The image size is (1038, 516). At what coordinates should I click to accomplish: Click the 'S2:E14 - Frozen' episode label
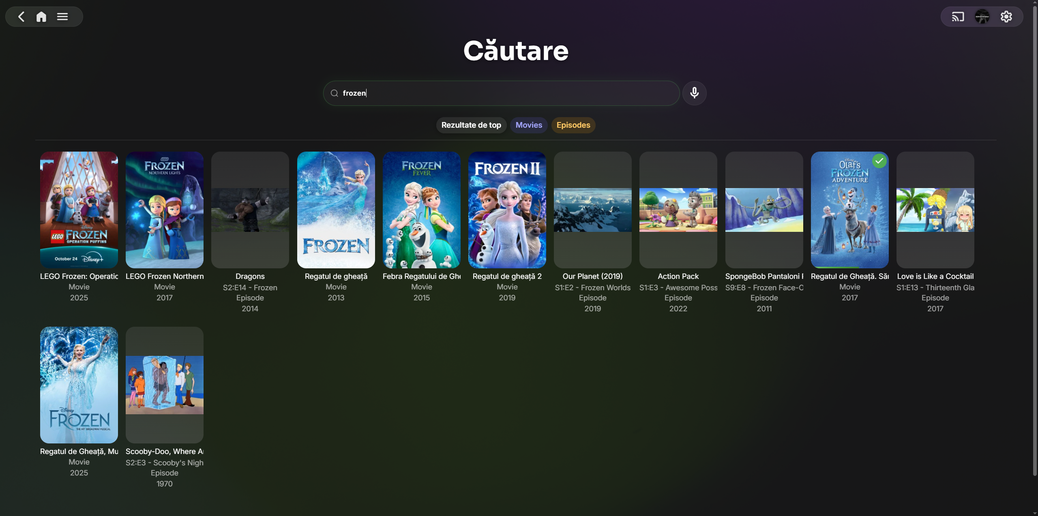[x=250, y=288]
